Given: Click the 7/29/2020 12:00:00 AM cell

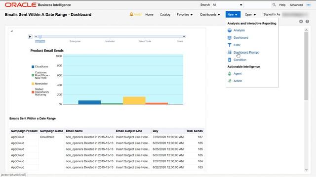Looking at the screenshot, I should click(168, 137).
